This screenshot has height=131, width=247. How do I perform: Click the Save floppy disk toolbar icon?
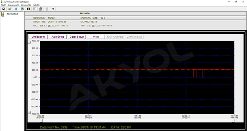[x=4, y=9]
